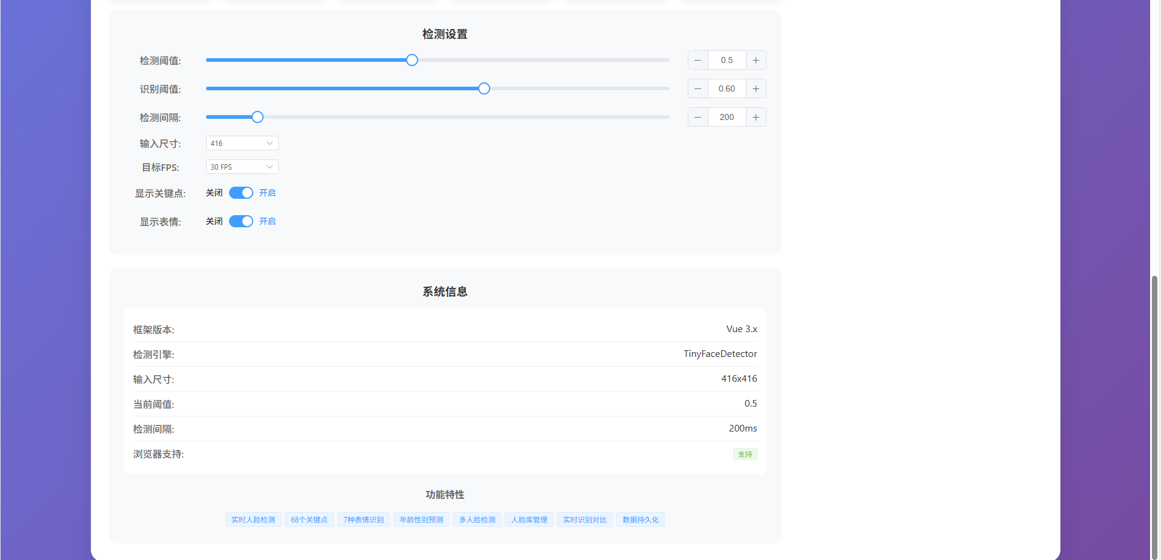The height and width of the screenshot is (560, 1161).
Task: Click the 0.60 recognition threshold input field
Action: tap(727, 88)
